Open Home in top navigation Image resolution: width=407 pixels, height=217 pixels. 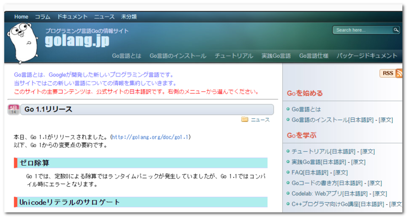point(21,17)
